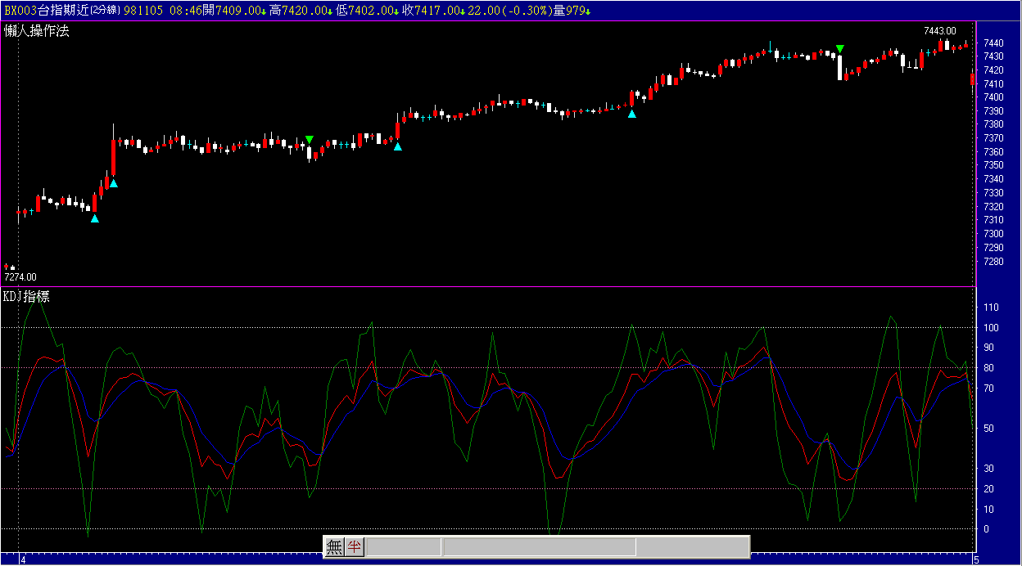Click the 7400 price axis label

click(993, 97)
